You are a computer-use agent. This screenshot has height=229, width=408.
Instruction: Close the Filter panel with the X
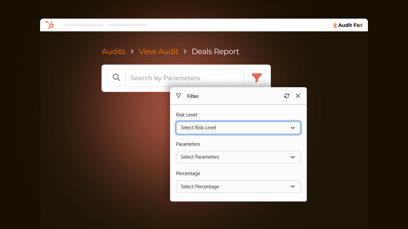(x=298, y=96)
